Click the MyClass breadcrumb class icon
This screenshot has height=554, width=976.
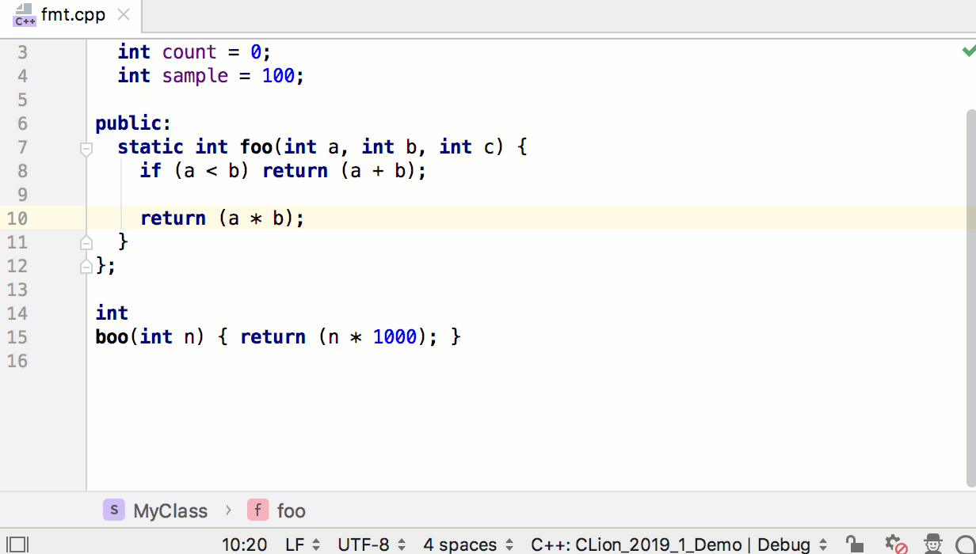click(x=113, y=510)
